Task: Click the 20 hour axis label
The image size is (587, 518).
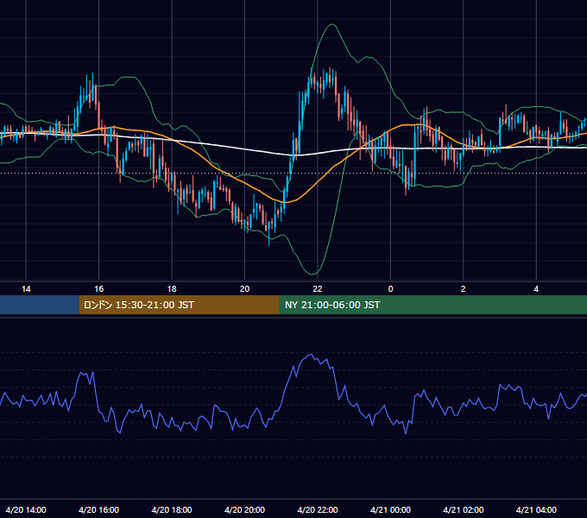Action: (244, 288)
